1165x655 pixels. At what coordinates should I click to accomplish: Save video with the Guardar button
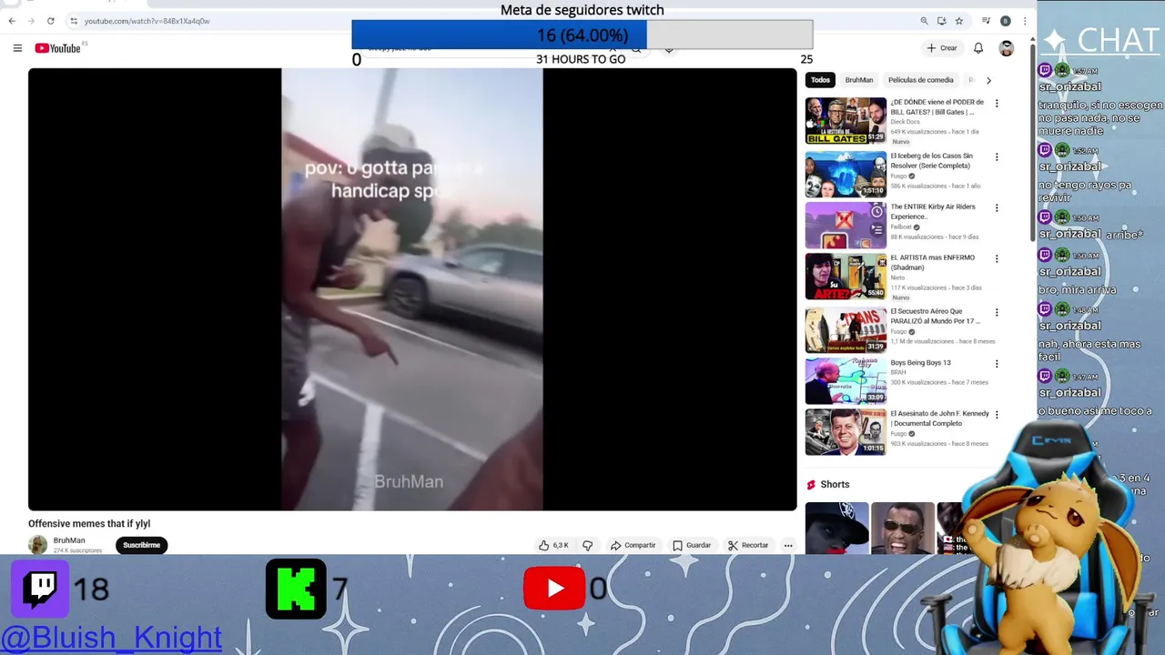692,545
